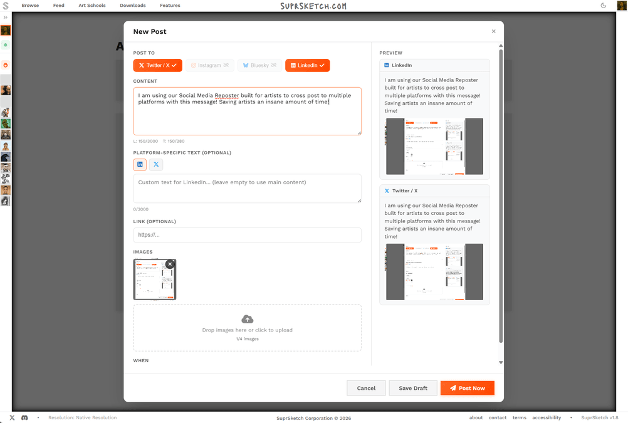Open the X social link in footer
The height and width of the screenshot is (423, 628).
pyautogui.click(x=12, y=418)
